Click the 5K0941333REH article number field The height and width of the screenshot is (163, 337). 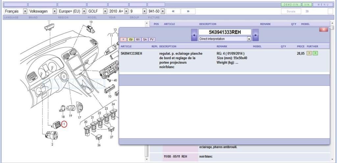pyautogui.click(x=225, y=32)
